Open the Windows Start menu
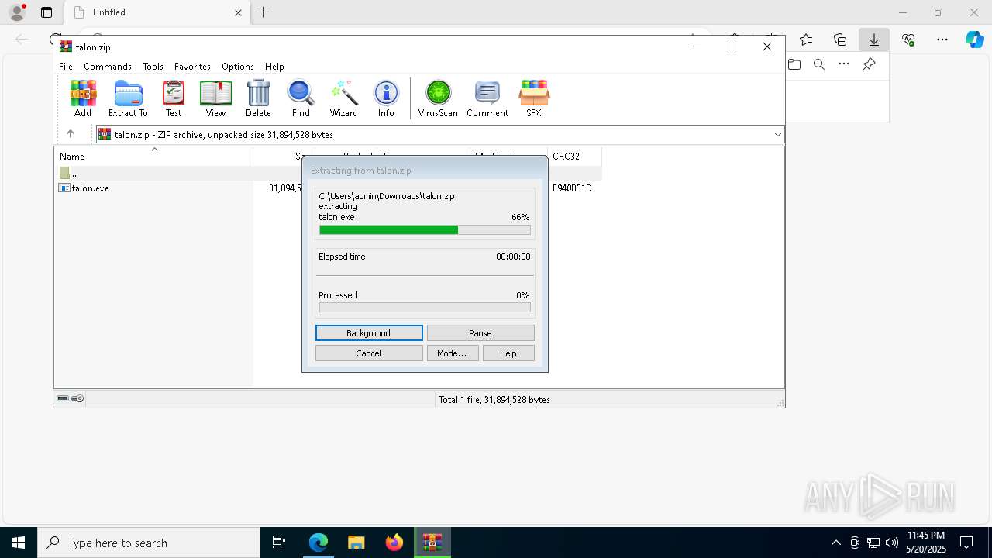Viewport: 992px width, 558px height. pyautogui.click(x=19, y=542)
